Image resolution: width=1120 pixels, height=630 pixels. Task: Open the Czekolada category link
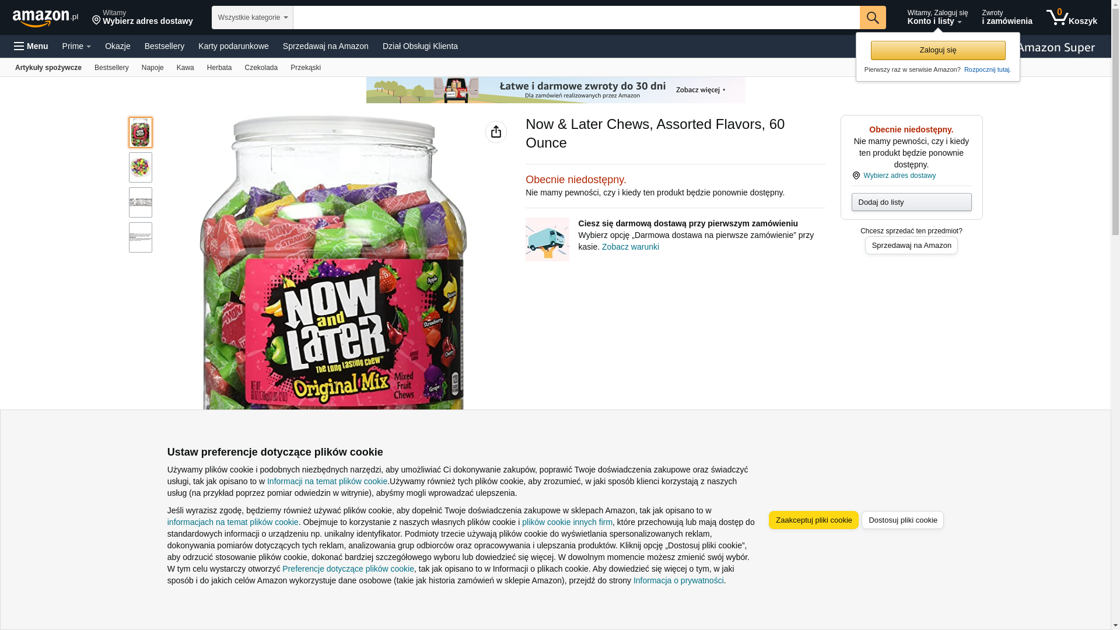[261, 68]
